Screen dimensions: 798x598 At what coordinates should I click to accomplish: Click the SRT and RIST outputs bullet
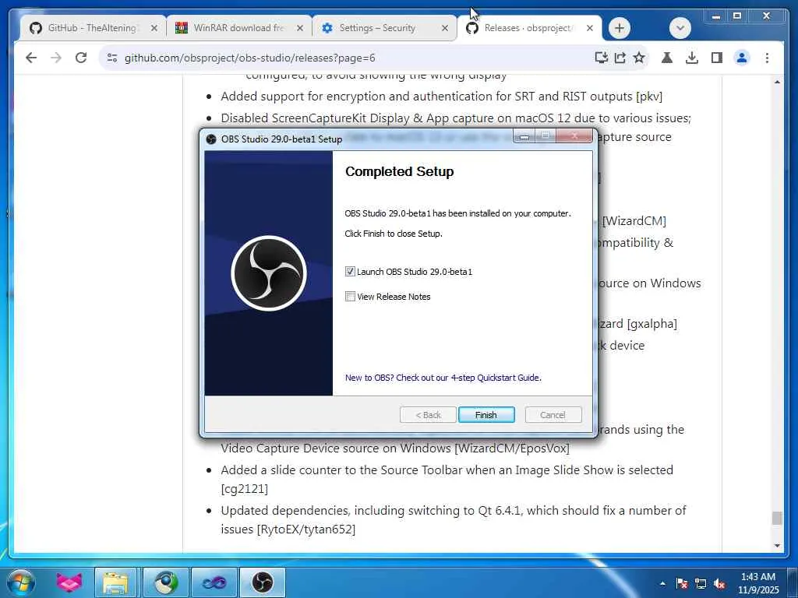[441, 96]
